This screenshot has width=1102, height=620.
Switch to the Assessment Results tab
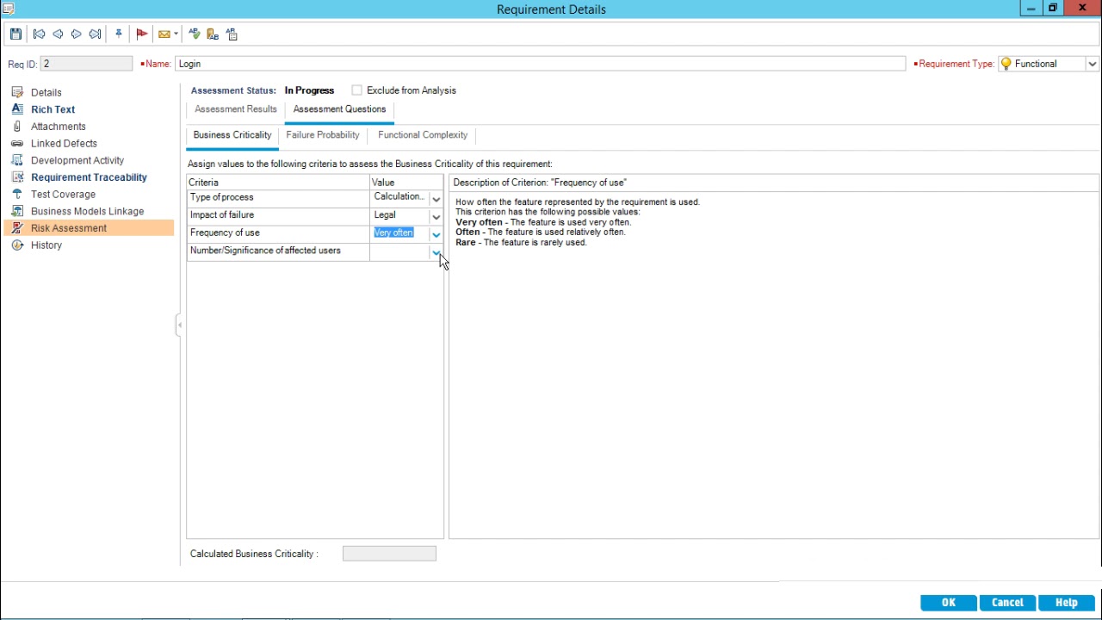pos(236,109)
